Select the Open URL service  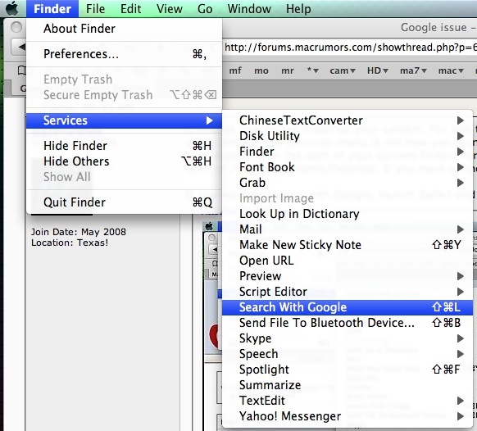348,261
